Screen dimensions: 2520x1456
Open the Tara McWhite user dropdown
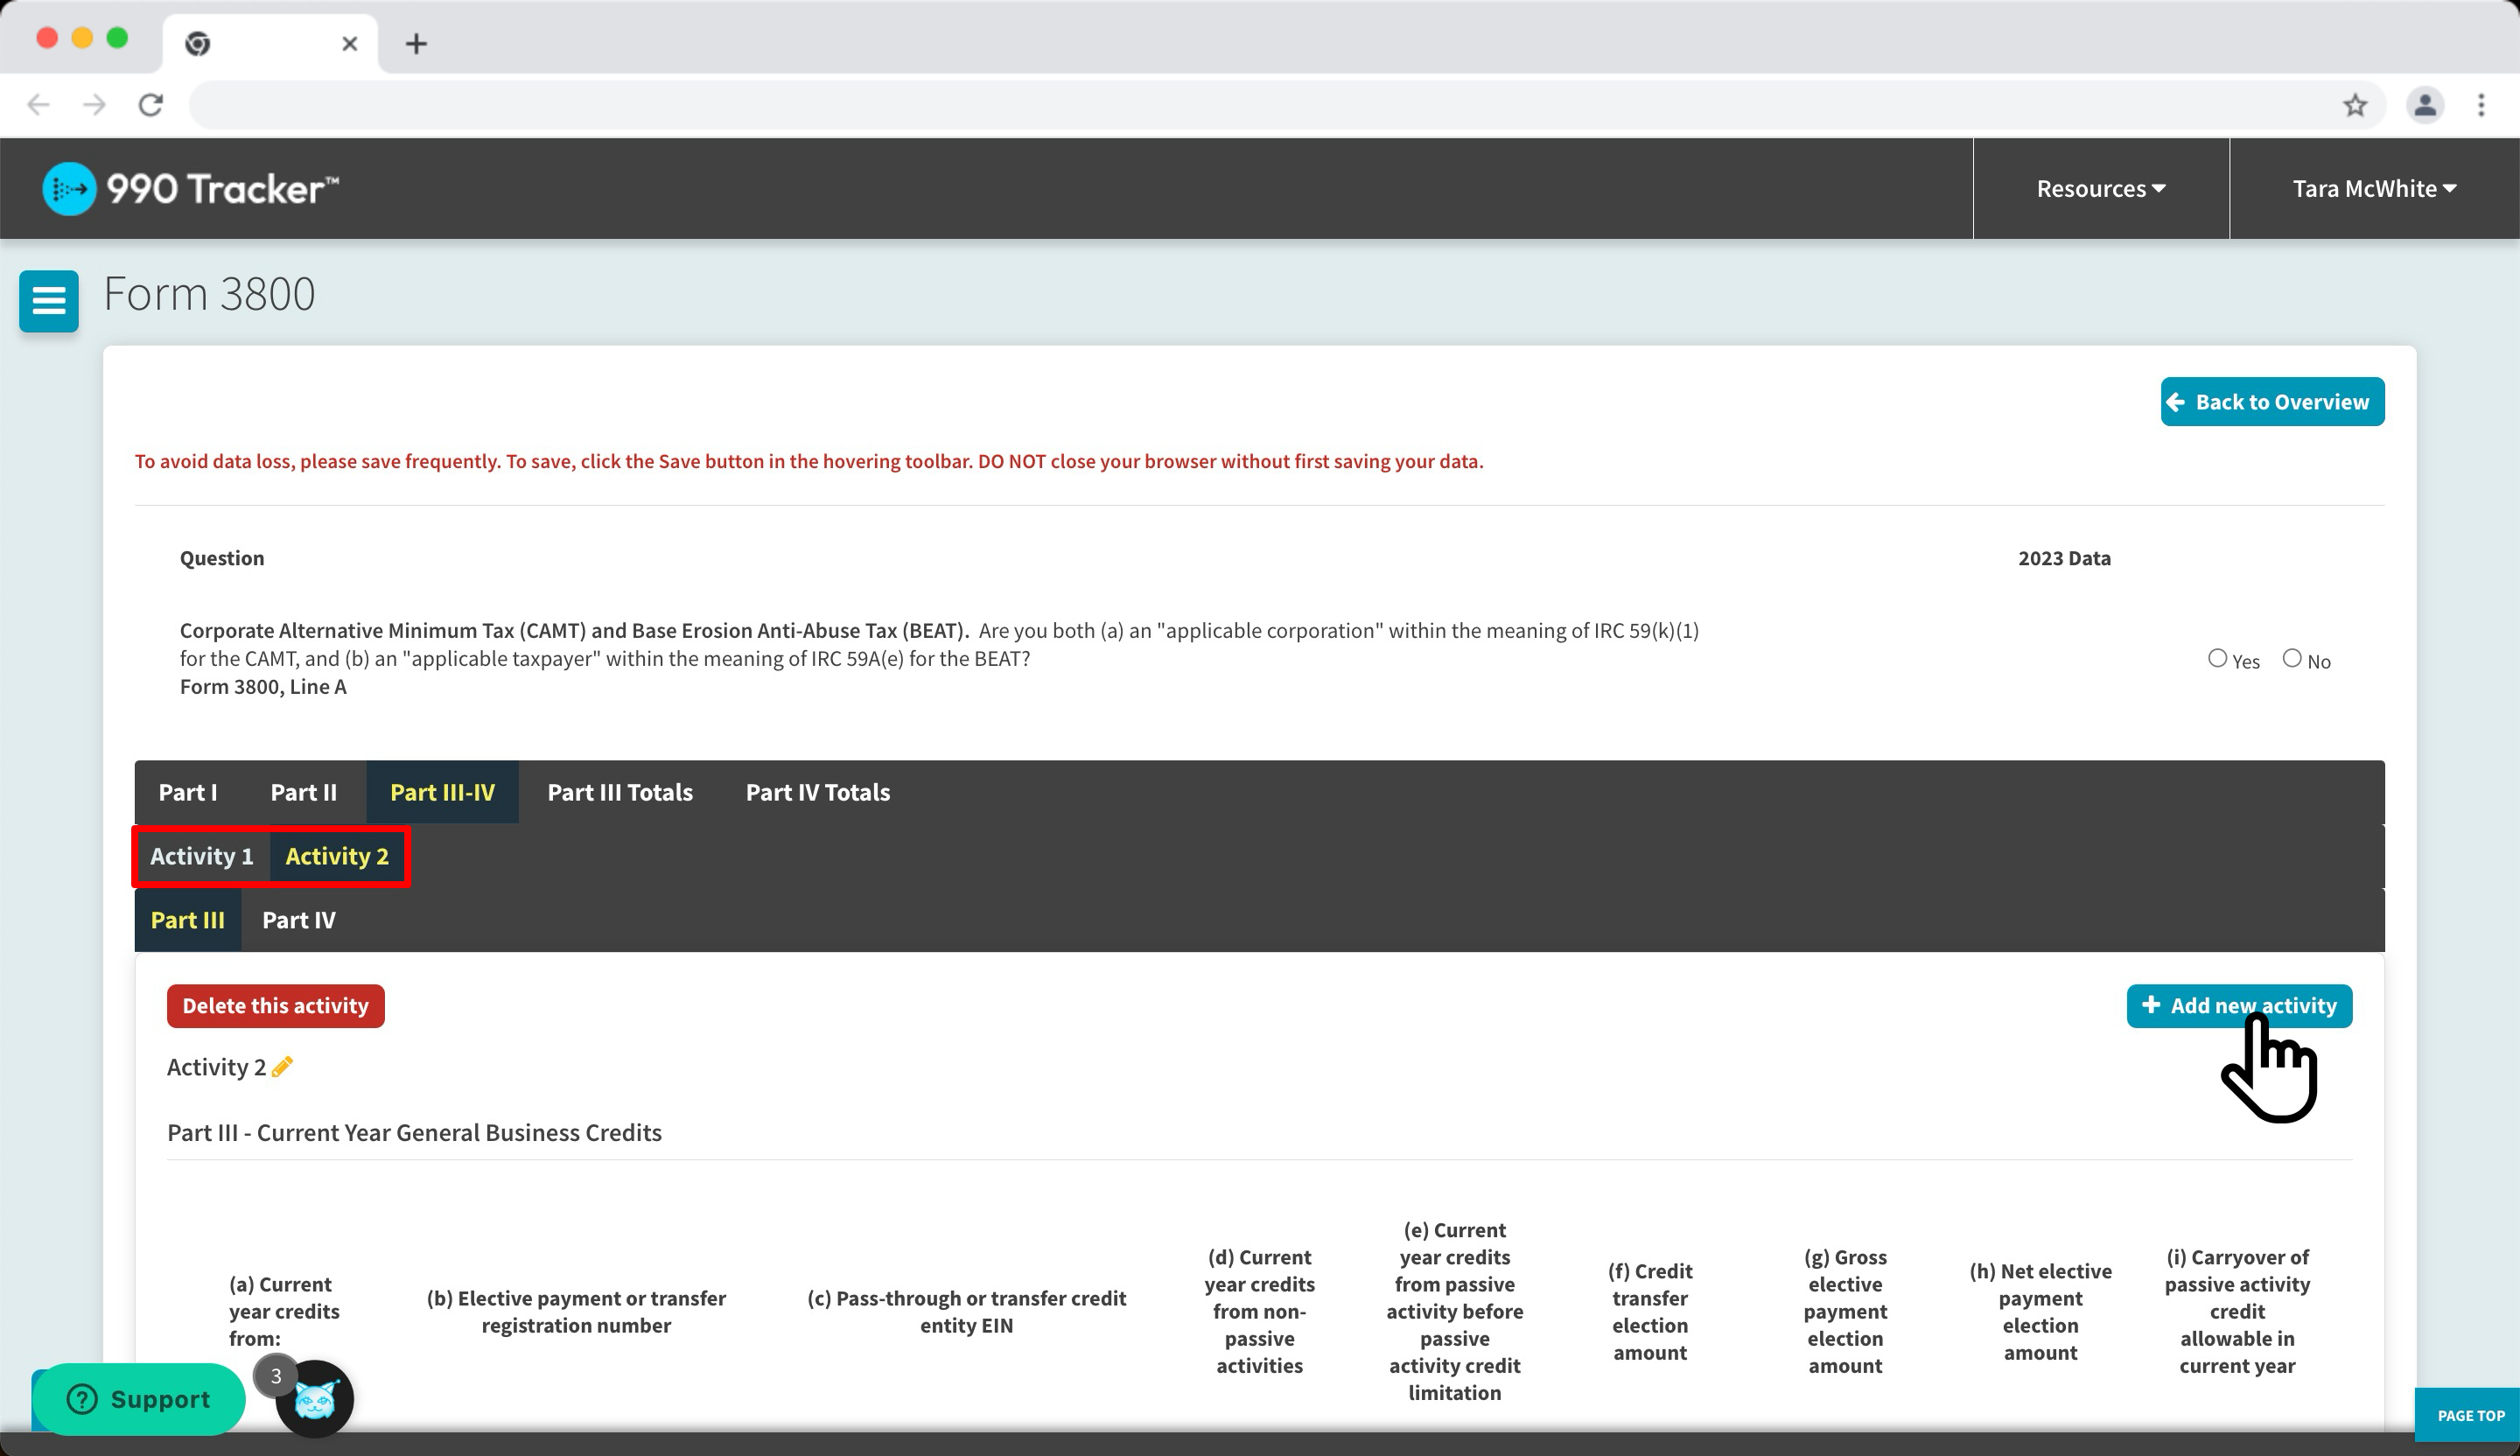[2373, 189]
